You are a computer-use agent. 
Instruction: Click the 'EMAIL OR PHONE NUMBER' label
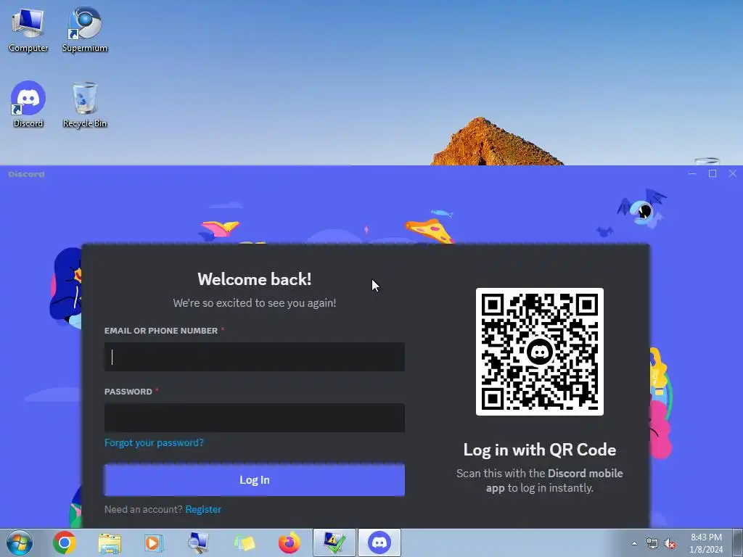[161, 331]
